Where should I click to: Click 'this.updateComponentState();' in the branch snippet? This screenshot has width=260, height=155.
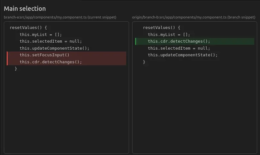coord(183,55)
